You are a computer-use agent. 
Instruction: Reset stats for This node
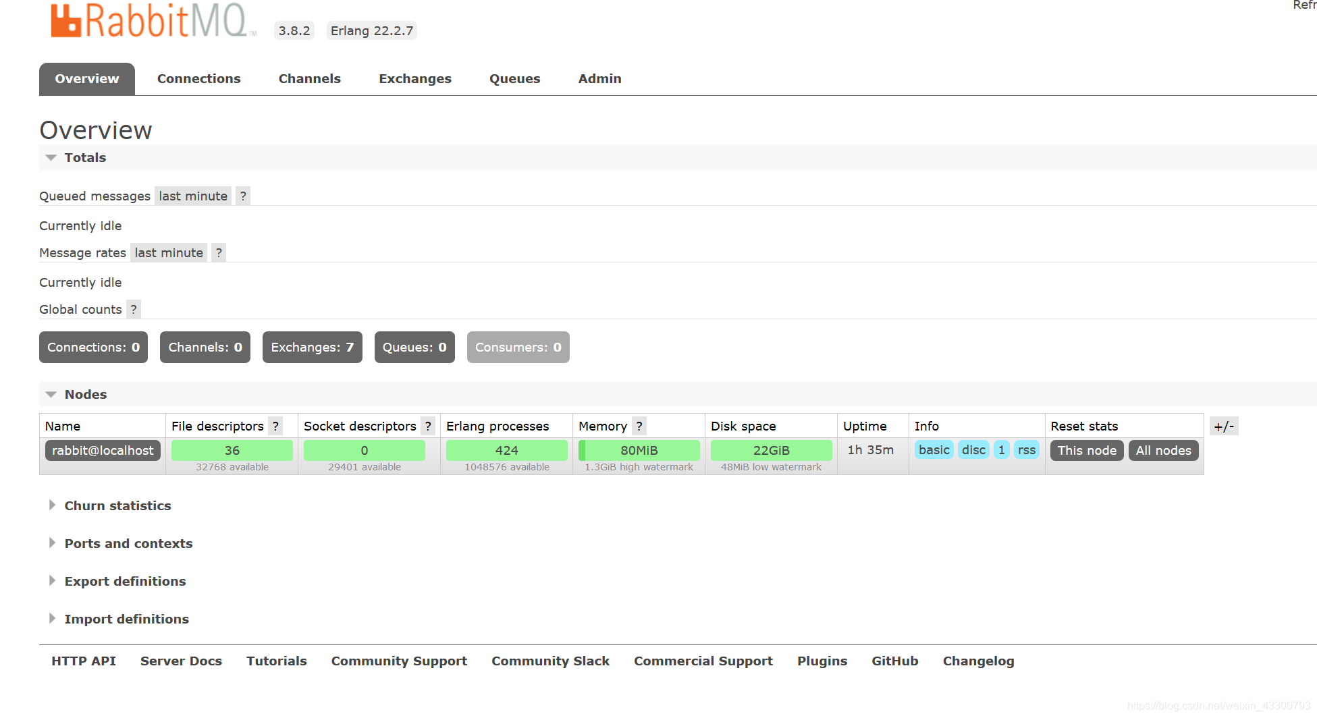pyautogui.click(x=1087, y=451)
